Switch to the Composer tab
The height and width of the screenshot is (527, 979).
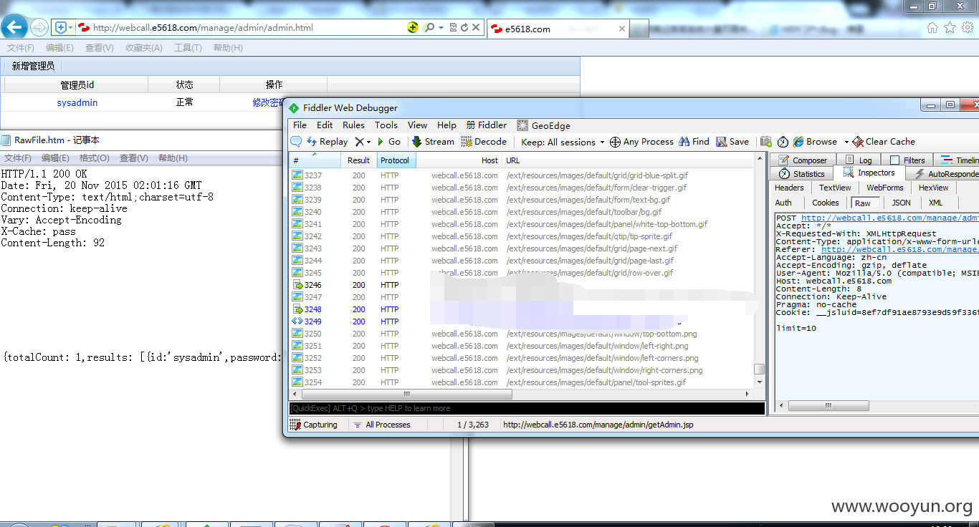803,160
